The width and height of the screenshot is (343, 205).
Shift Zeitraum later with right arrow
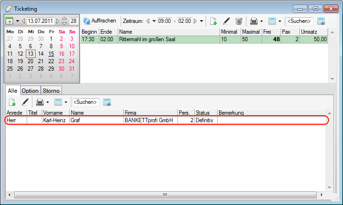[195, 21]
